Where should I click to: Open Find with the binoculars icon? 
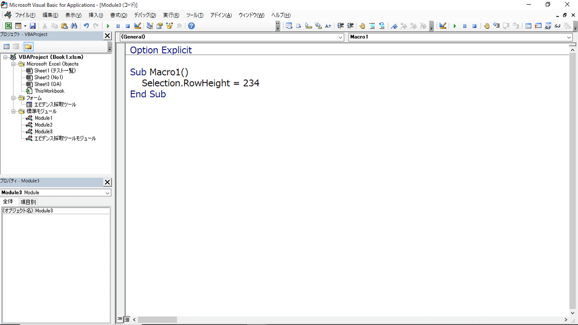(74, 26)
